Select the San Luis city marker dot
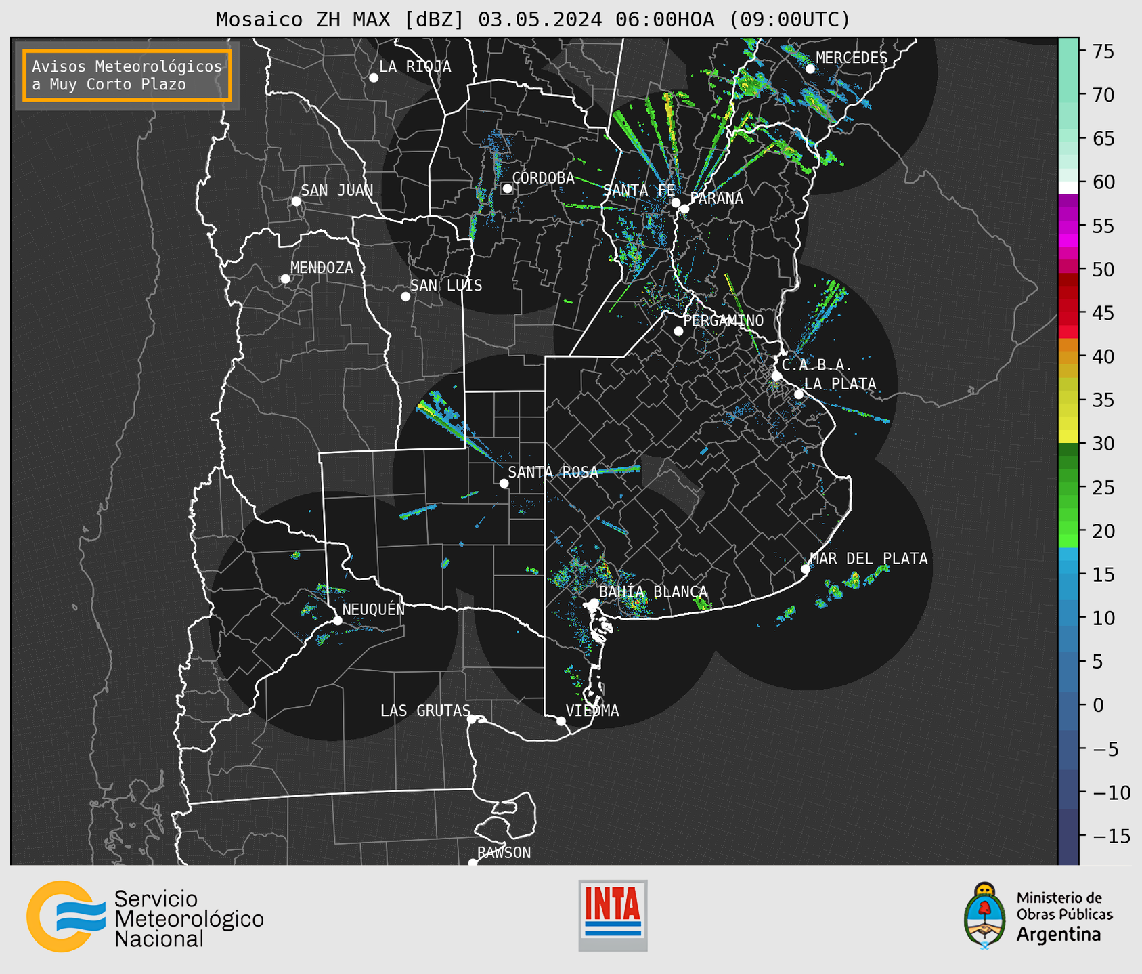1142x974 pixels. (x=405, y=297)
